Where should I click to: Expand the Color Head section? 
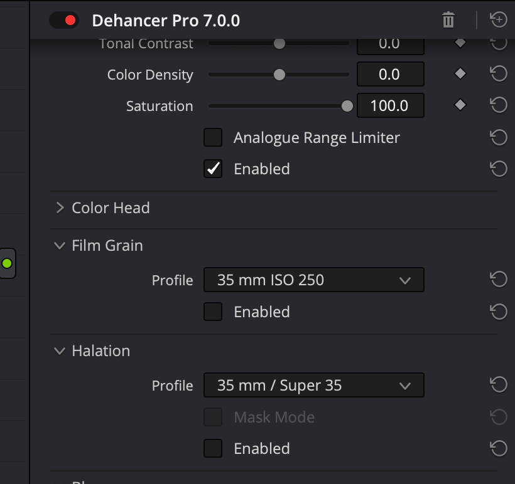pos(60,208)
